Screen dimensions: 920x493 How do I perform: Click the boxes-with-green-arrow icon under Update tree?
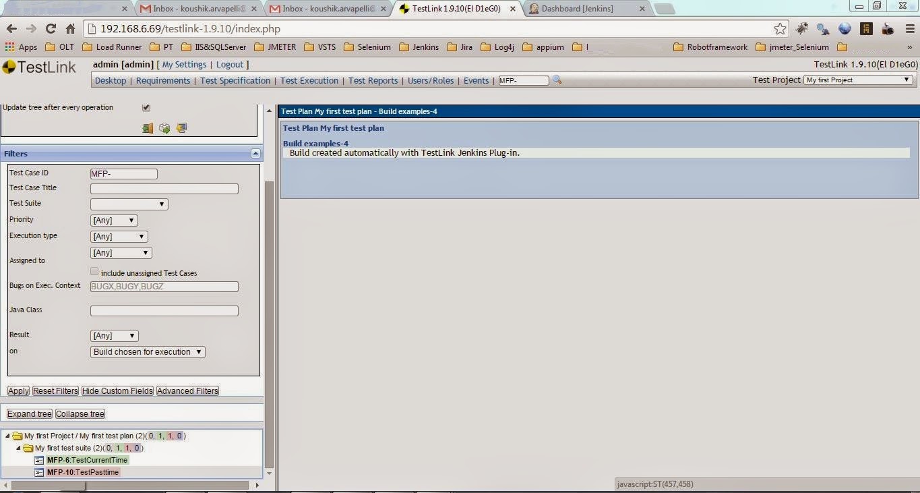tap(164, 127)
